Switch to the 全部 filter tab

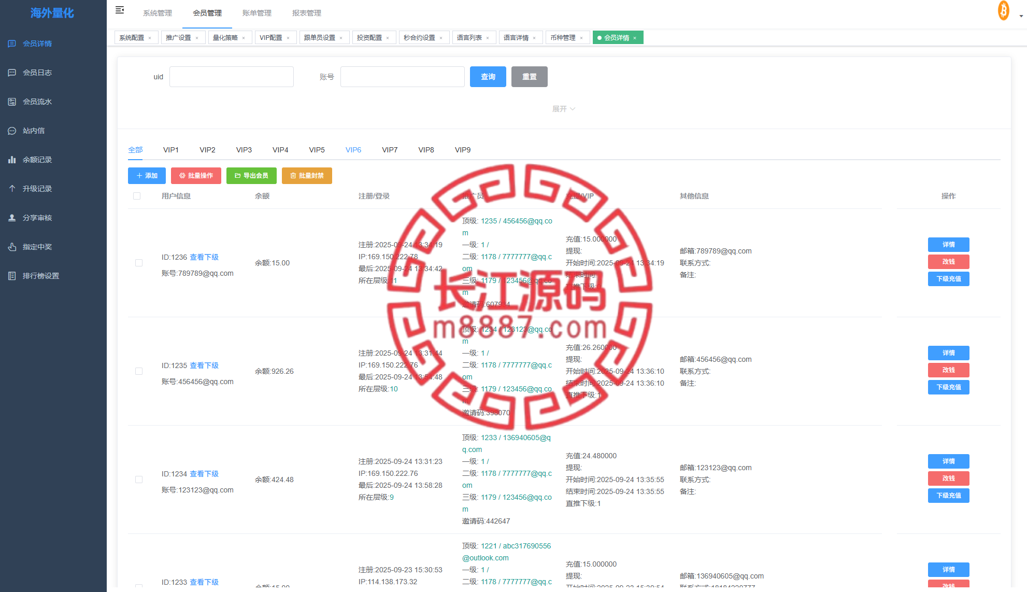(x=135, y=150)
